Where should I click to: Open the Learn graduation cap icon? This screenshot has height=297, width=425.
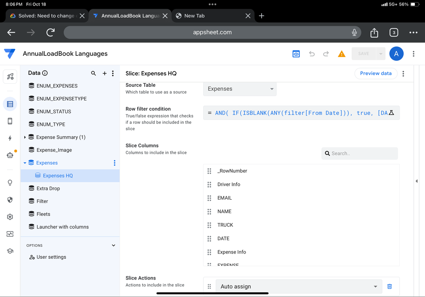pyautogui.click(x=10, y=251)
